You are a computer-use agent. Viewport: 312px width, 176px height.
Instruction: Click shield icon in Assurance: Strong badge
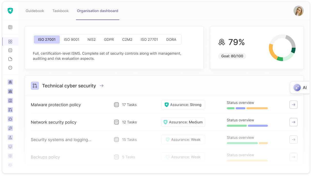pos(167,105)
